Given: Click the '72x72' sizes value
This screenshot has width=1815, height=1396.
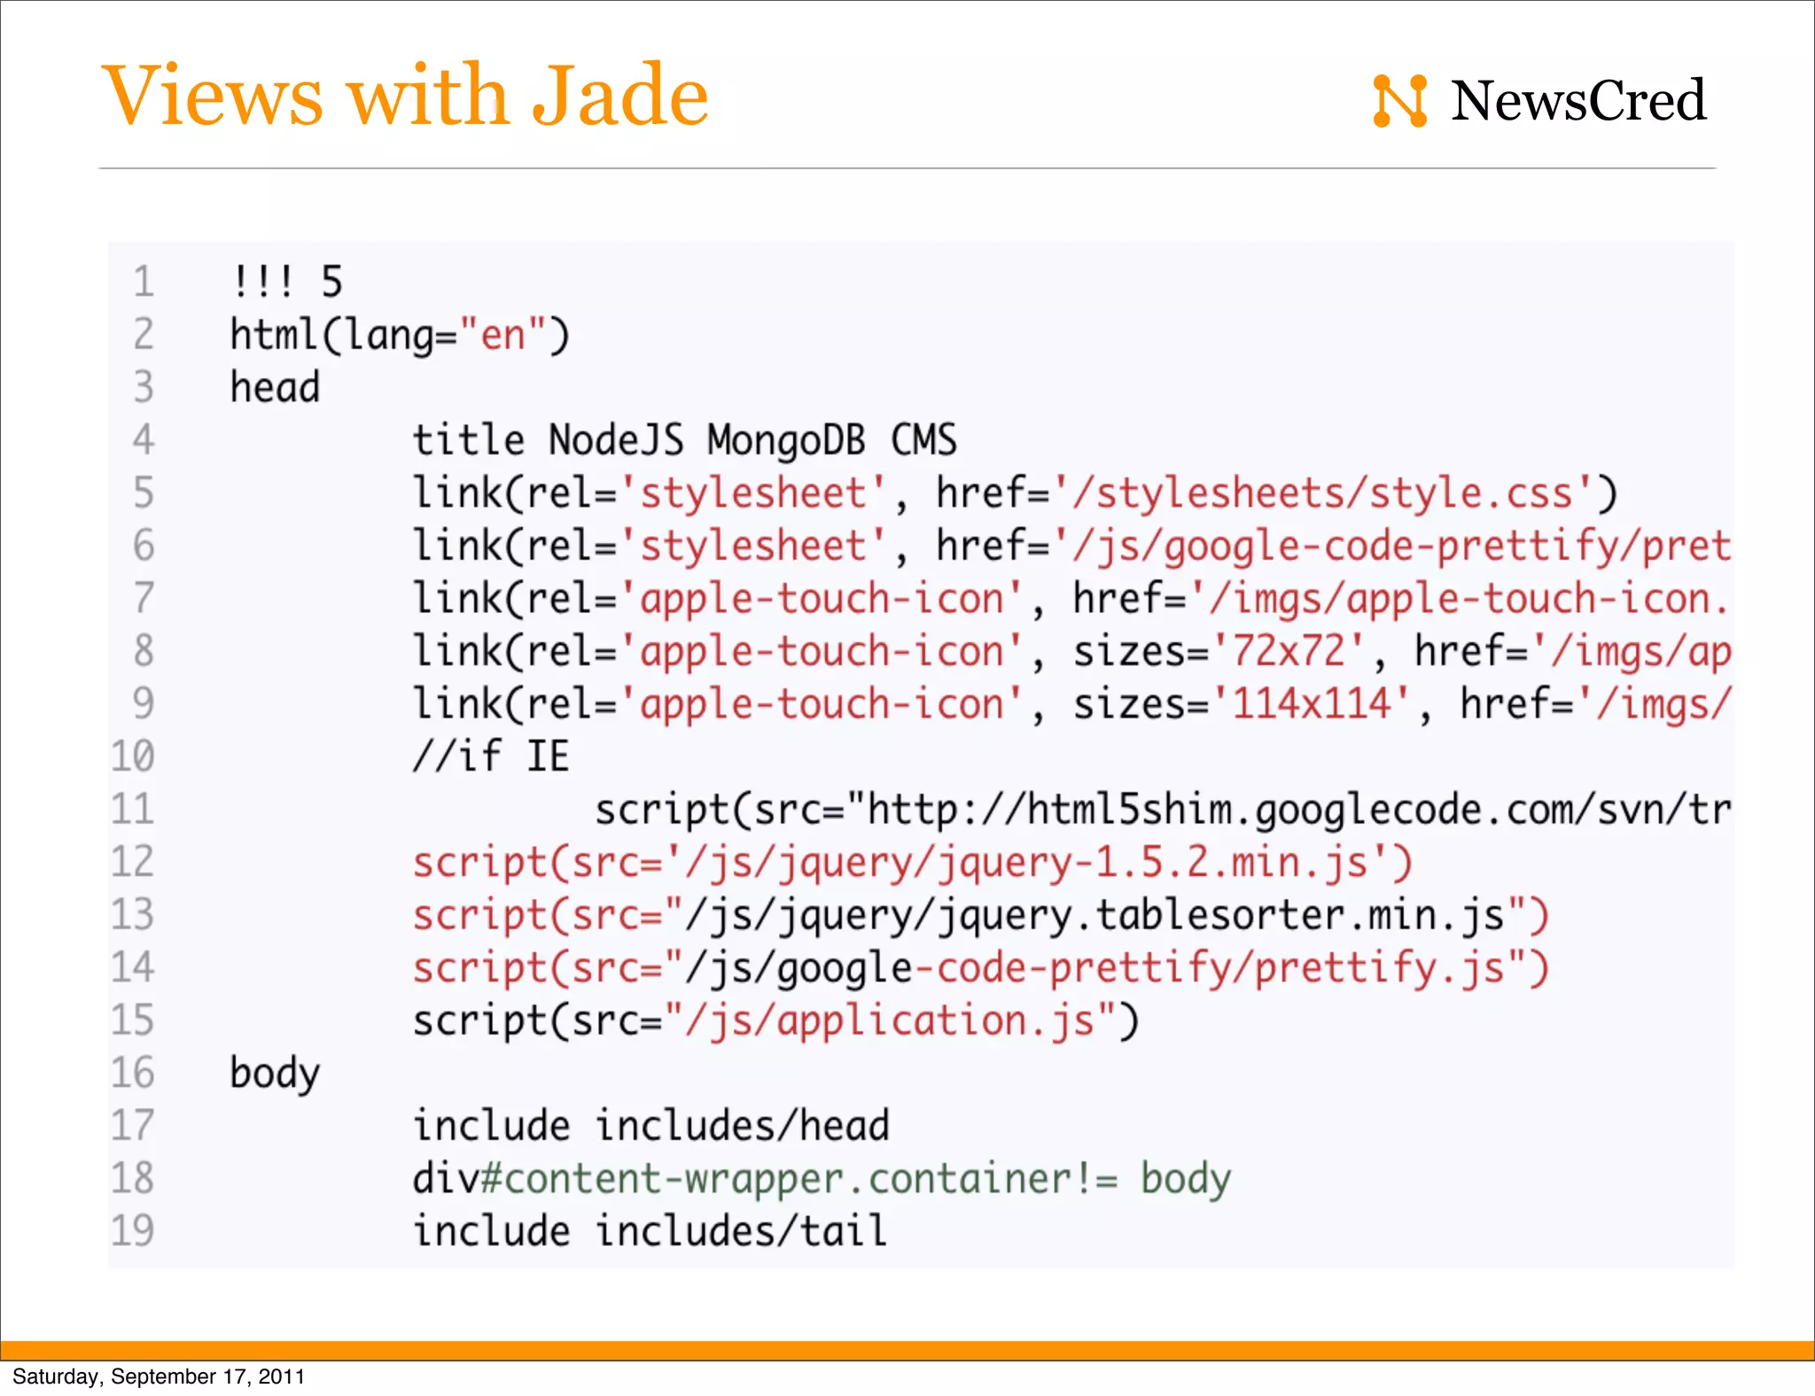Looking at the screenshot, I should click(1289, 652).
